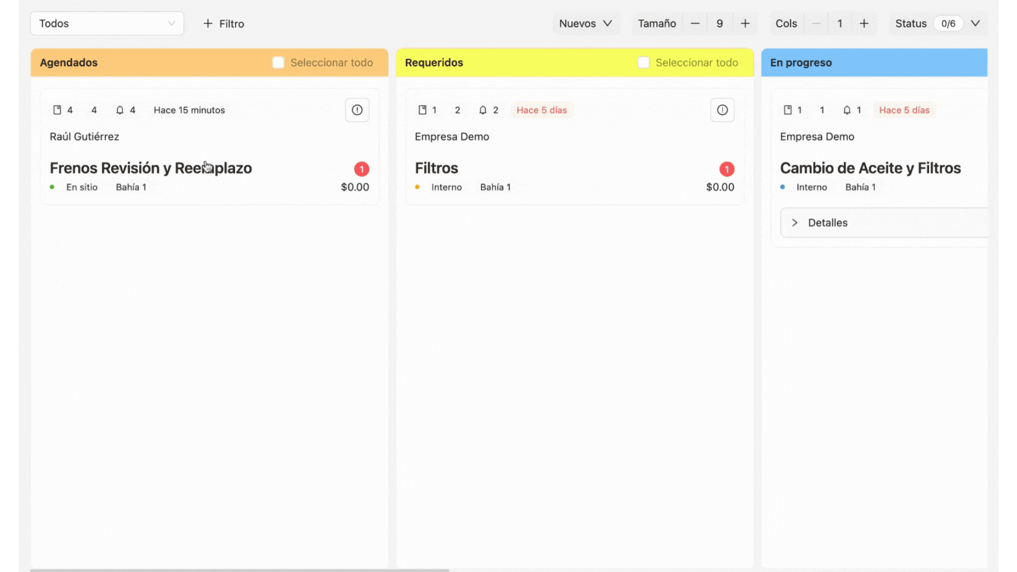The height and width of the screenshot is (572, 1017).
Task: Click the alert icon on Frenos card
Action: (357, 110)
